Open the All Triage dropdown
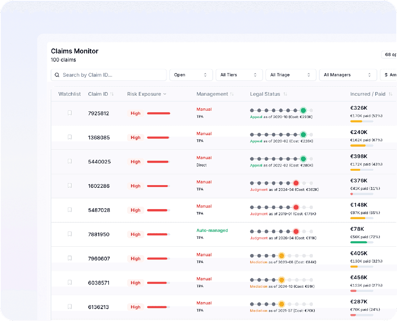The image size is (397, 321). tap(291, 75)
